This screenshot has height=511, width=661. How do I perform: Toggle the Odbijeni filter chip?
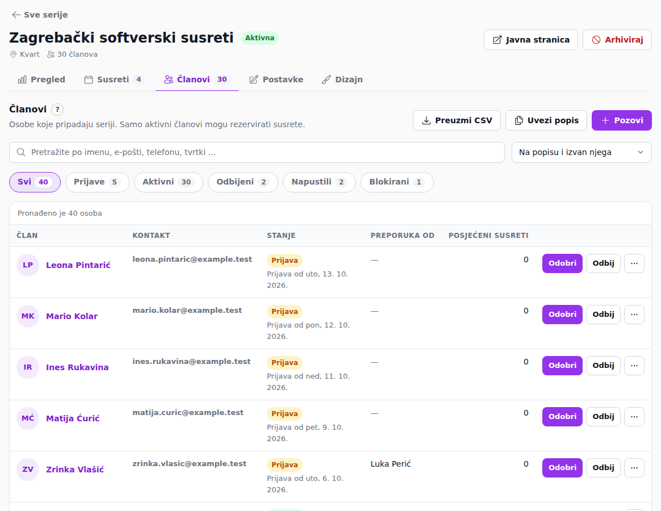click(243, 182)
